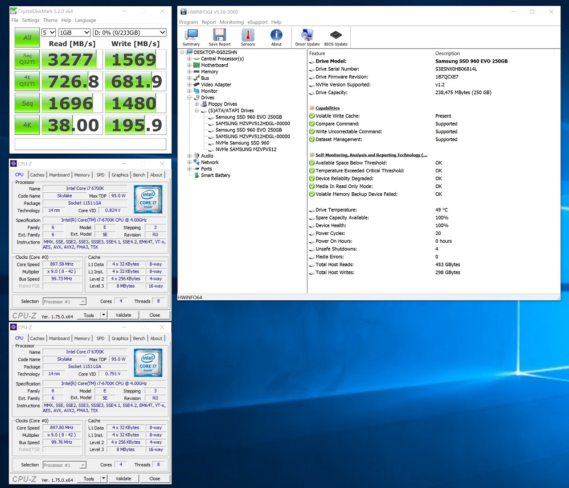This screenshot has width=569, height=488.
Task: Select the Video Adapter tree node
Action: 216,85
